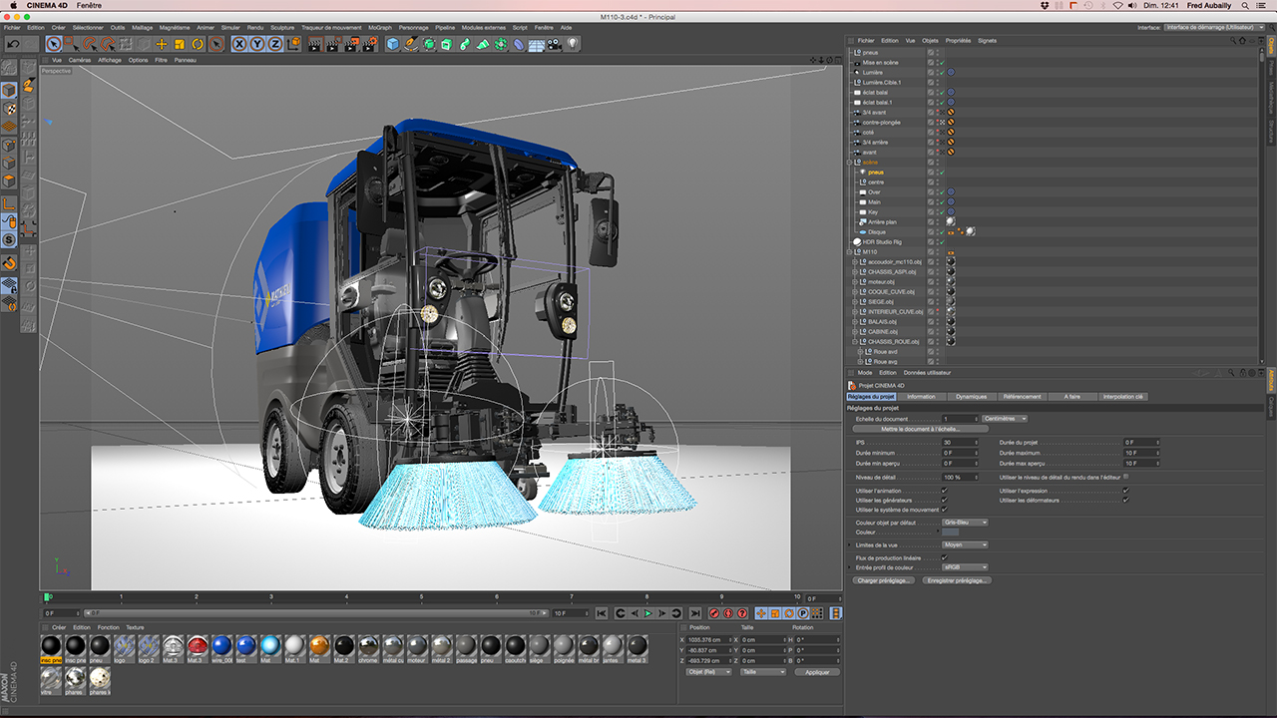Click the deformer icon (purple capsule)

tap(519, 44)
